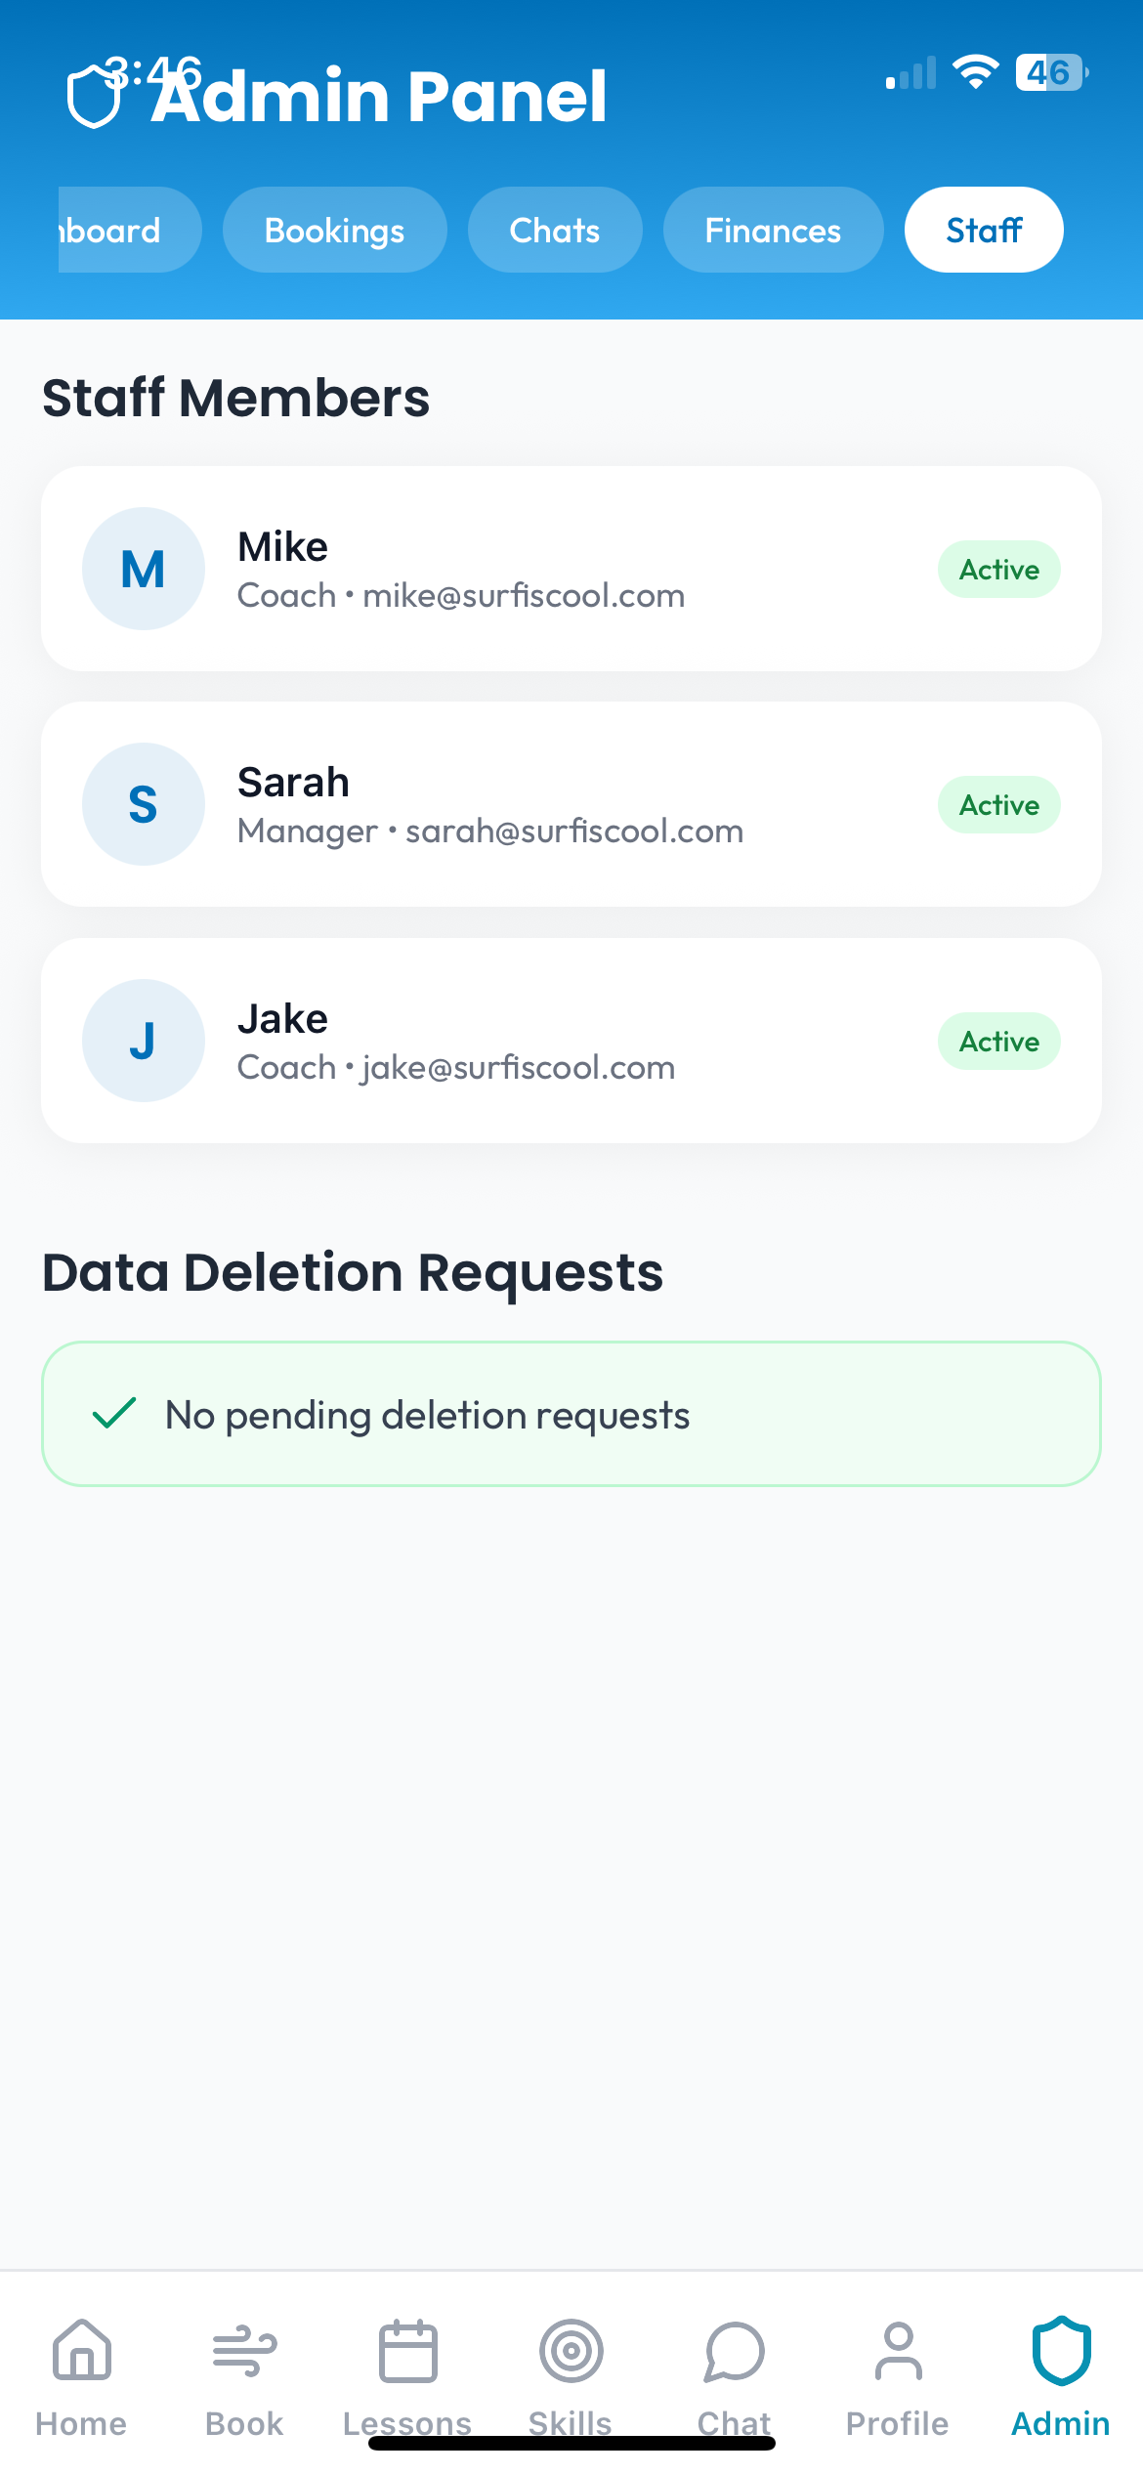Tap the No pending deletion requests banner
The image size is (1143, 2474).
571,1414
